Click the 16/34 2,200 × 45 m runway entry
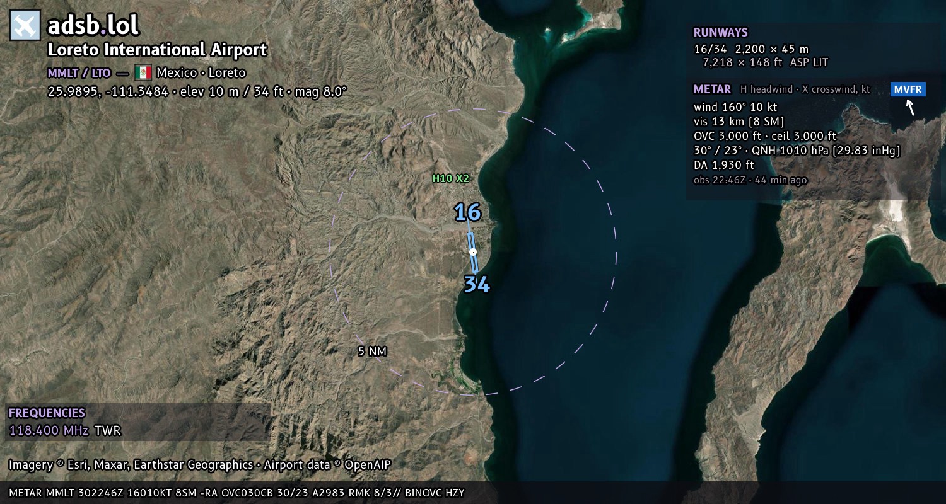This screenshot has height=504, width=946. point(750,49)
